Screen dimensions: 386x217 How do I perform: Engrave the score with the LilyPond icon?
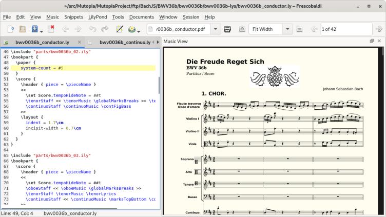coord(132,29)
